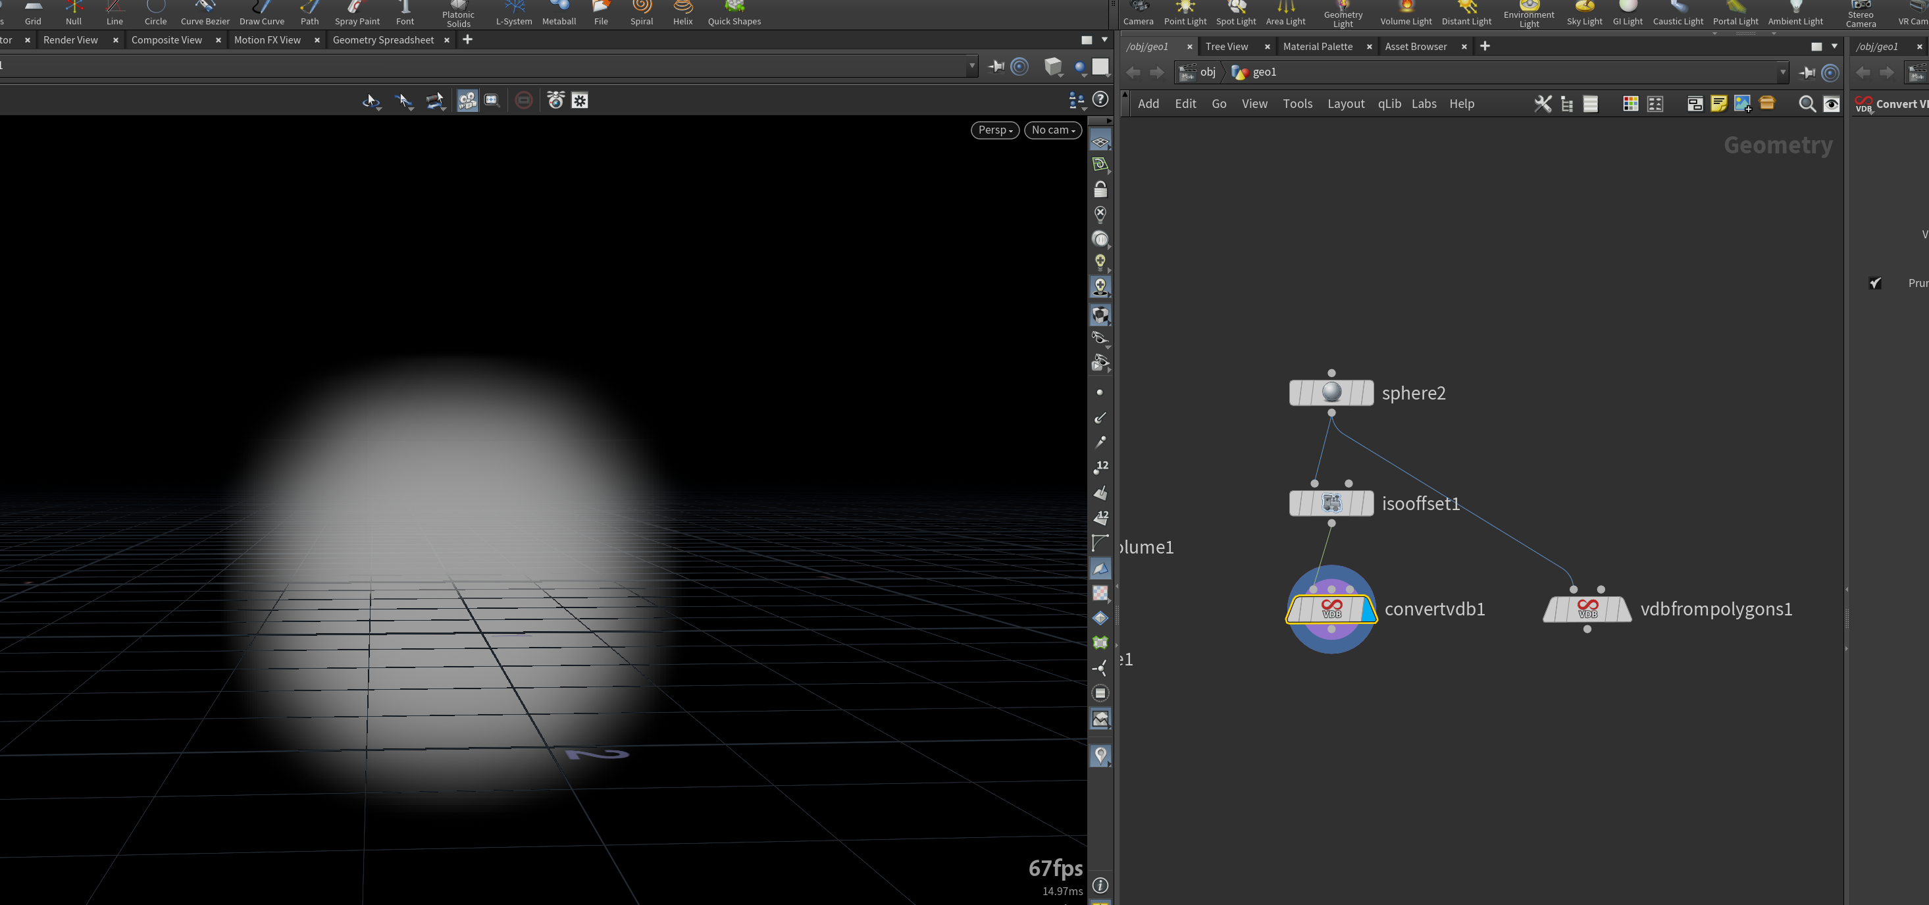Click the network back navigation arrow
1929x905 pixels.
click(x=1133, y=72)
